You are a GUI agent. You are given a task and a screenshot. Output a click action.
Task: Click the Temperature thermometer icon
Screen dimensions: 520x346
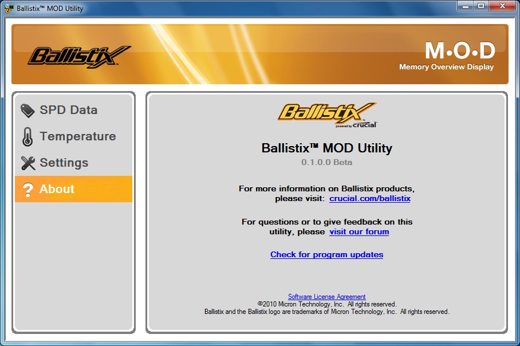[27, 137]
